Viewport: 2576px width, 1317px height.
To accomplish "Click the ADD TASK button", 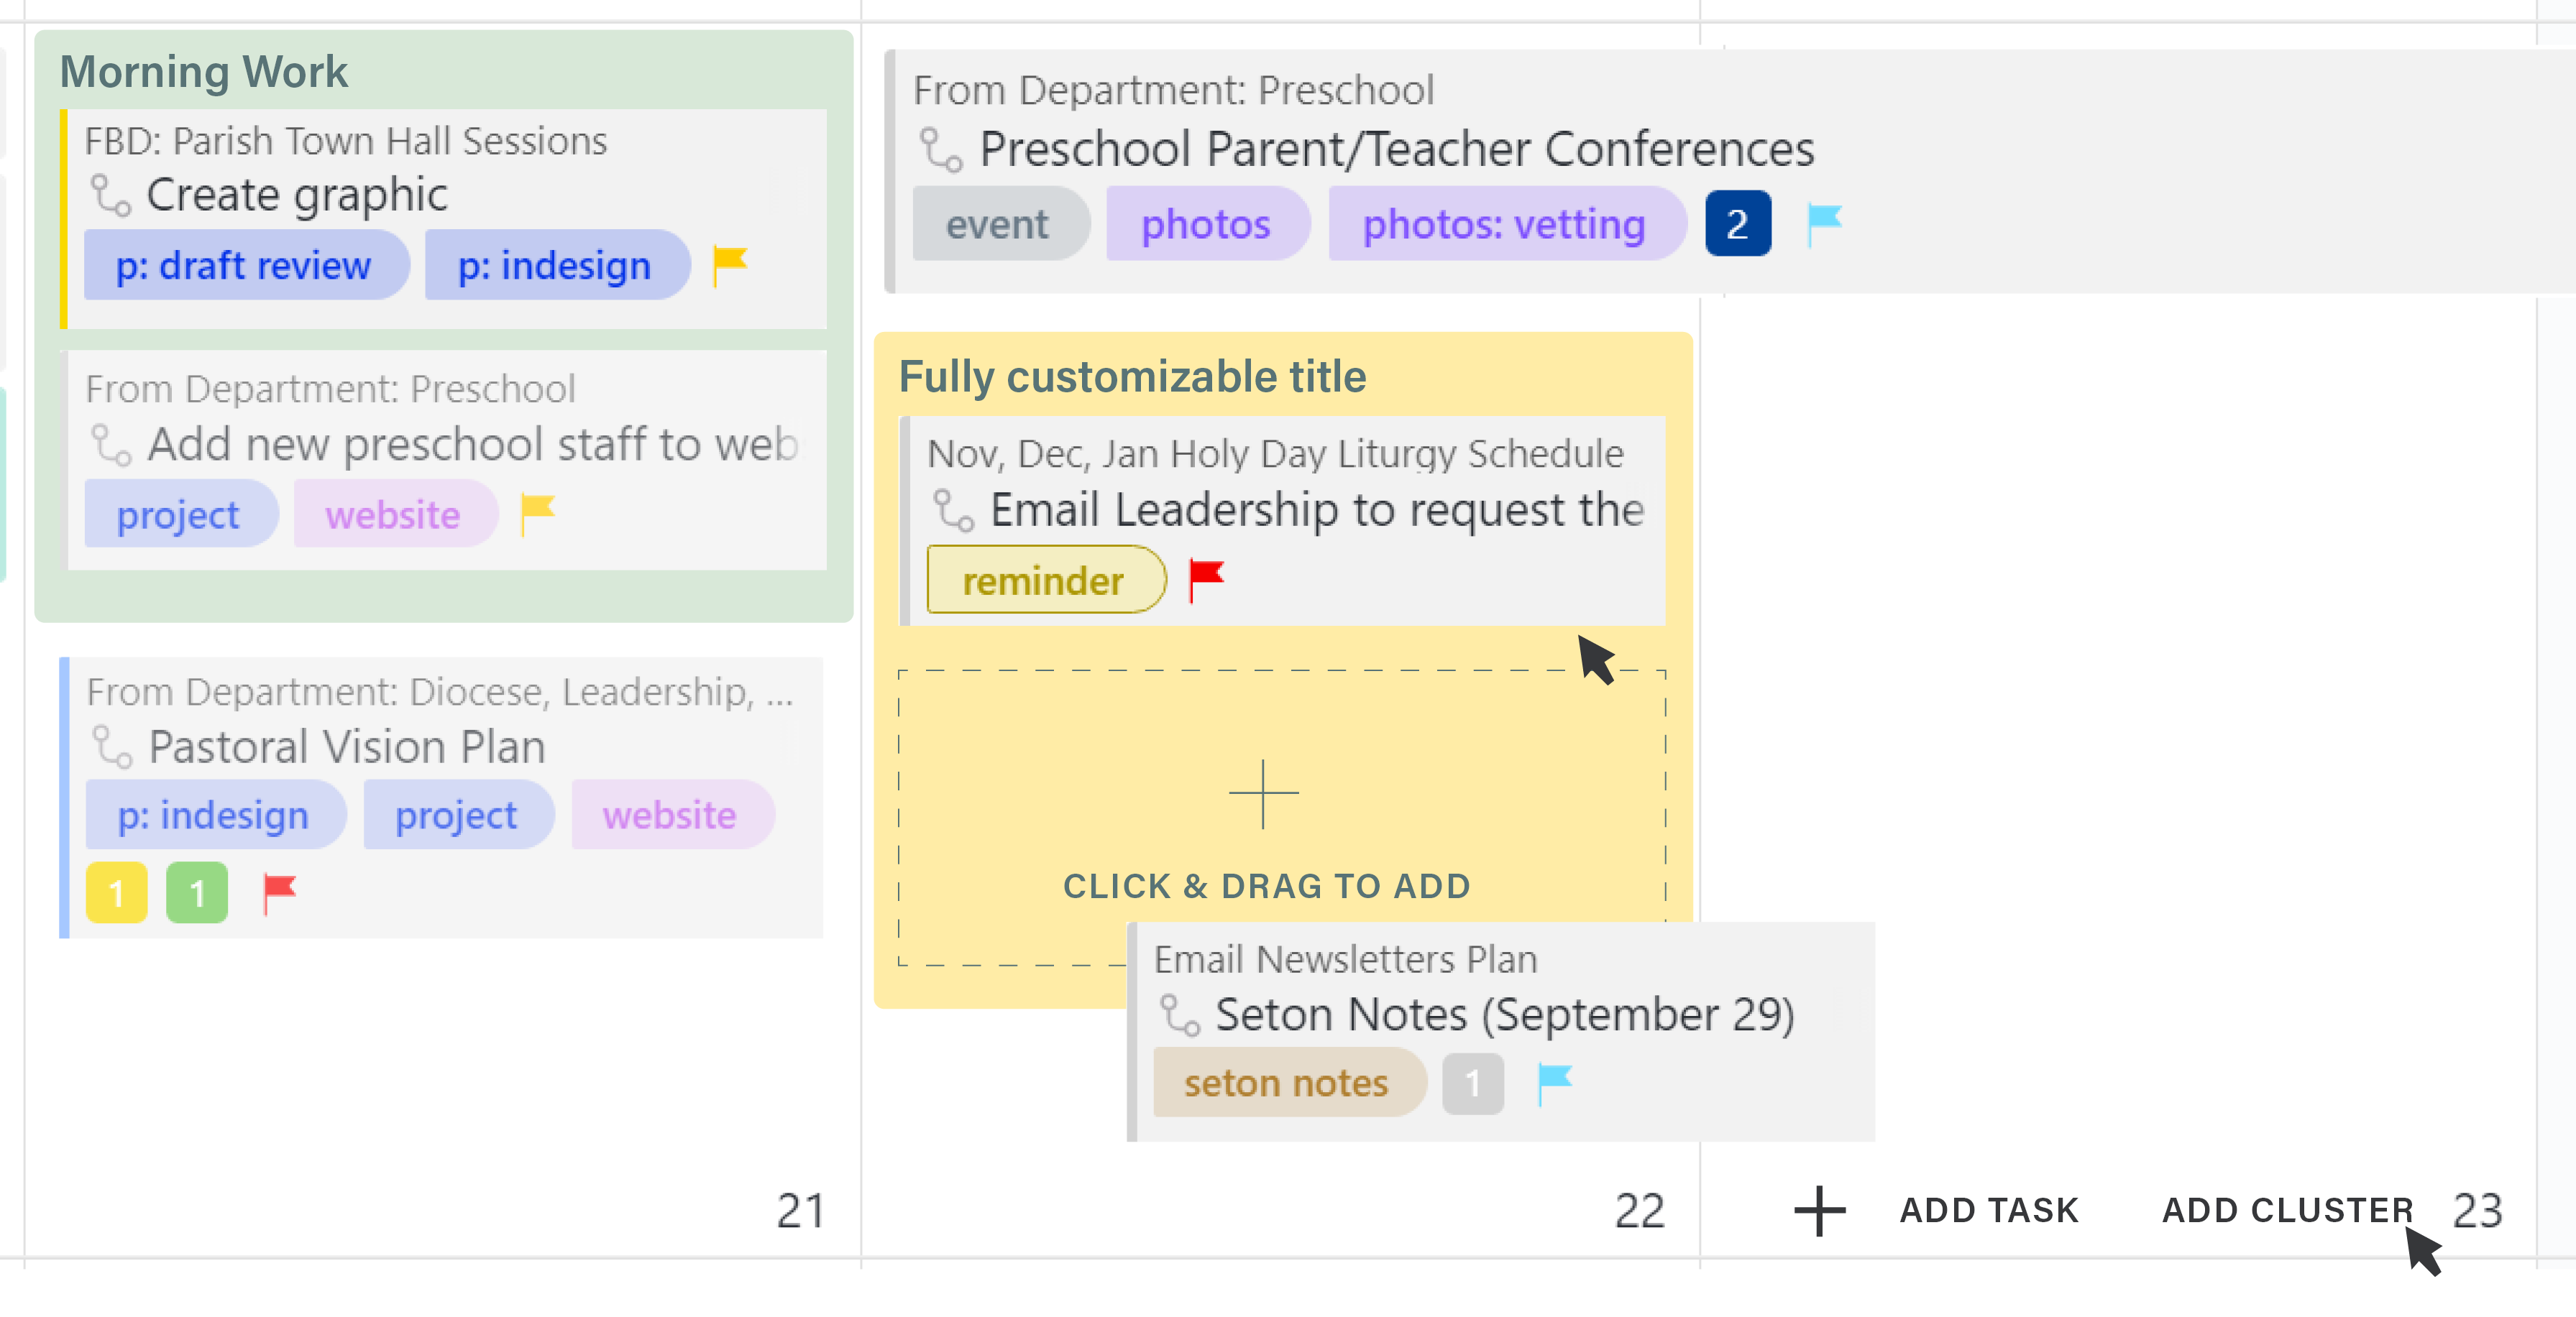I will [1988, 1210].
